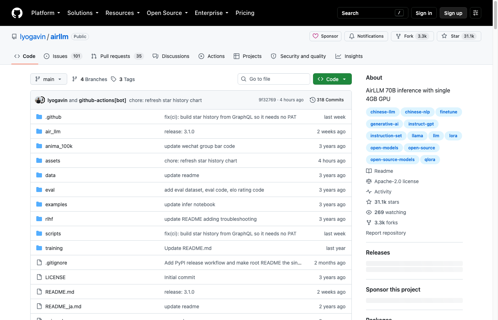Screen dimensions: 498x320
Task: Switch to the Issues tab
Action: point(63,56)
